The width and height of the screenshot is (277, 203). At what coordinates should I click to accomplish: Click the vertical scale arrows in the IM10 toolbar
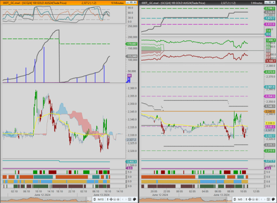(108, 199)
